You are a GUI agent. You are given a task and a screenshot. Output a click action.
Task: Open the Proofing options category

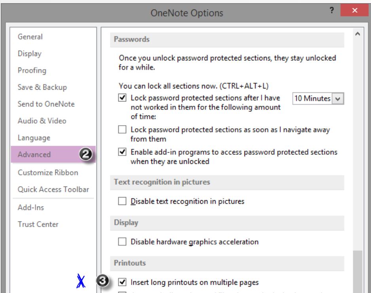click(53, 70)
